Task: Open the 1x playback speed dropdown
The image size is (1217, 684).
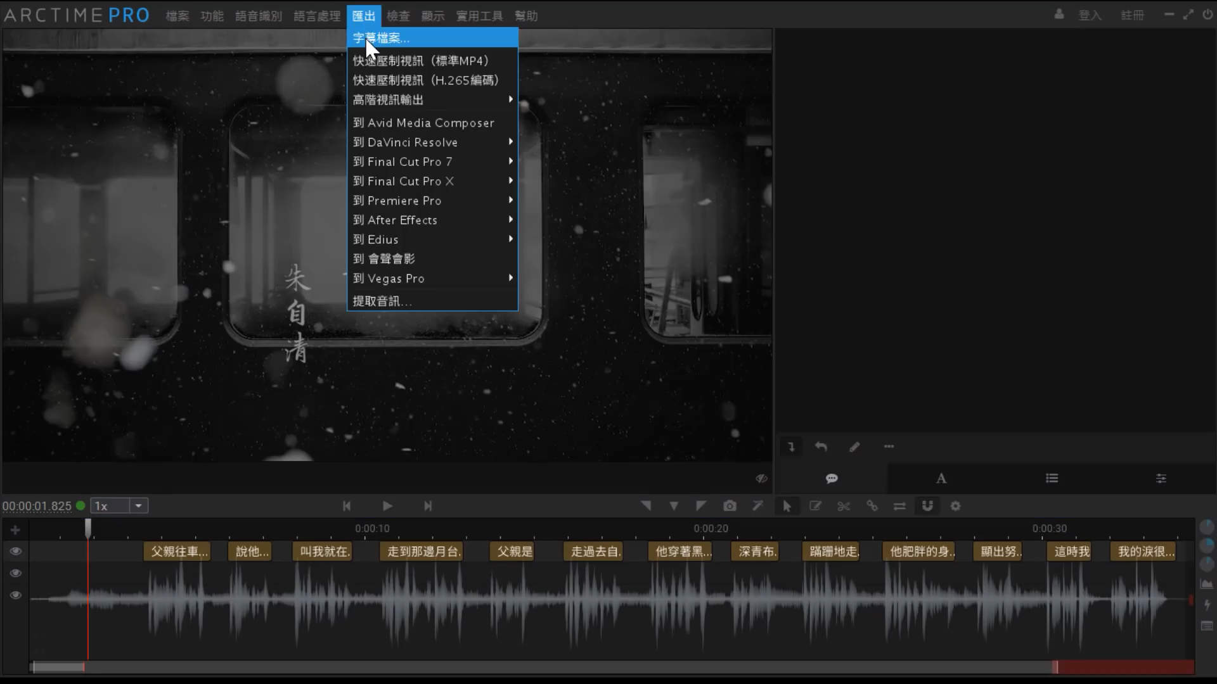Action: [x=138, y=506]
